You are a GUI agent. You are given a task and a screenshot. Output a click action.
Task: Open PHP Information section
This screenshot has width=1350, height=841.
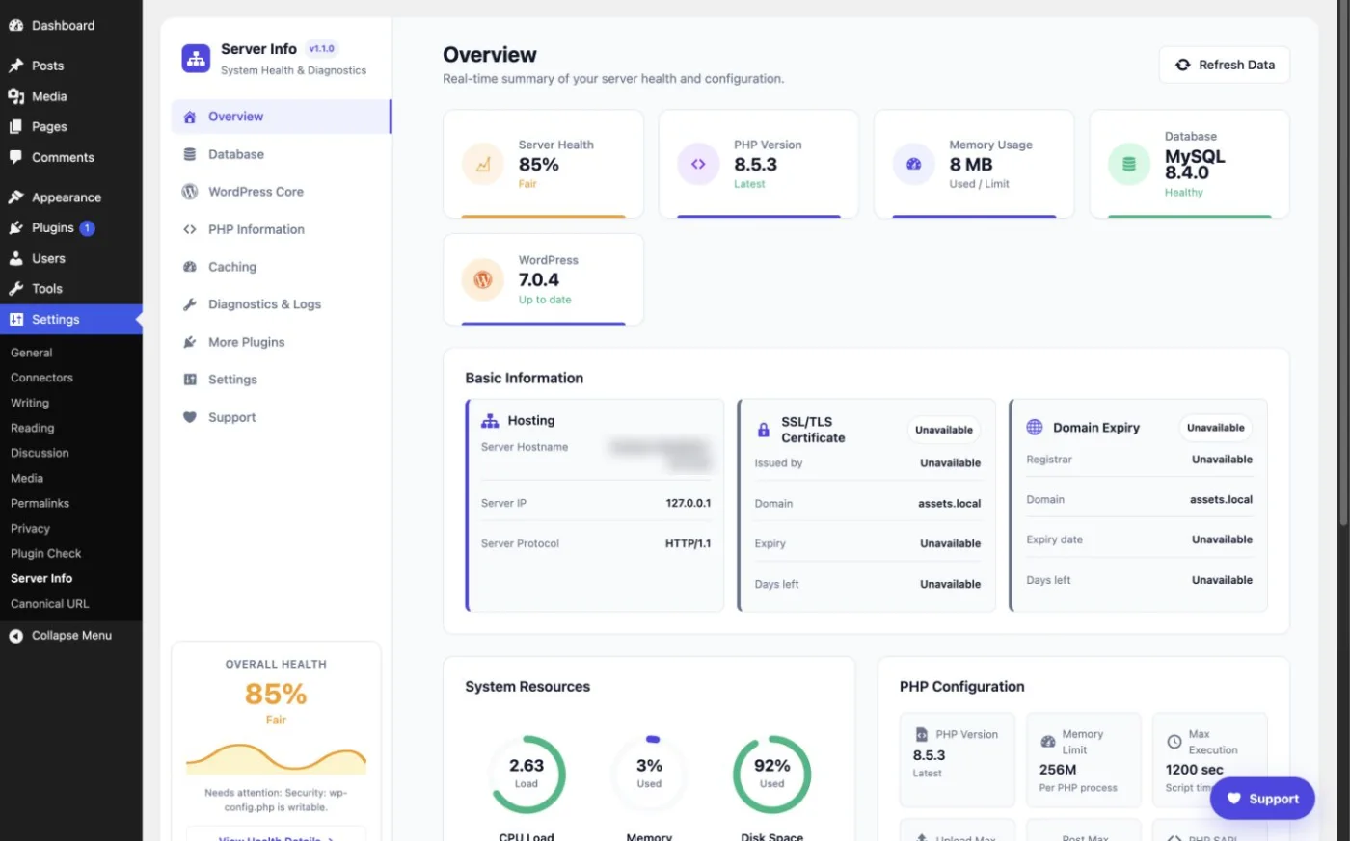point(281,229)
